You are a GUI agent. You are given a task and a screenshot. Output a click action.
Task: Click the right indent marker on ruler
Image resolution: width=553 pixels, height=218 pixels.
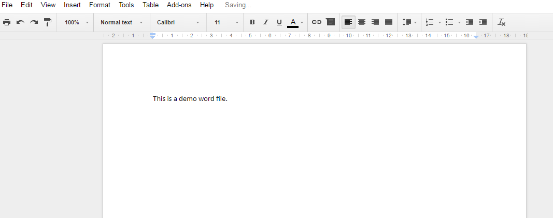[x=476, y=37]
